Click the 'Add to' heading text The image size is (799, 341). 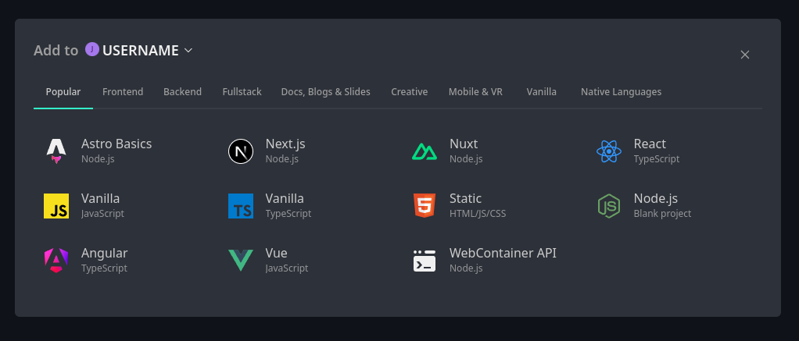click(x=56, y=51)
